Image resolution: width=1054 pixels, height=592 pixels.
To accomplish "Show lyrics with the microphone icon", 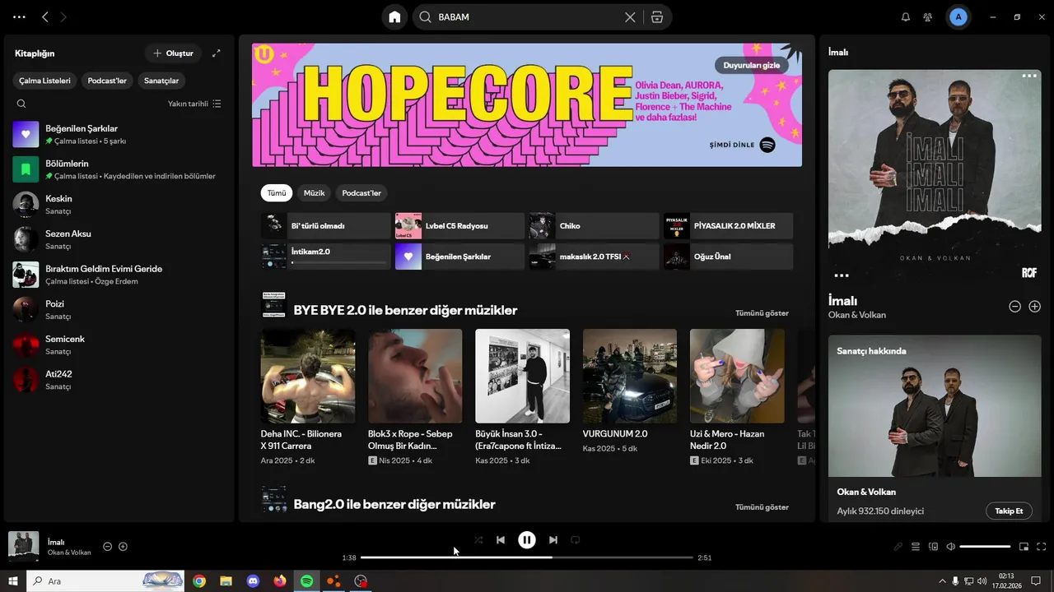I will point(898,547).
